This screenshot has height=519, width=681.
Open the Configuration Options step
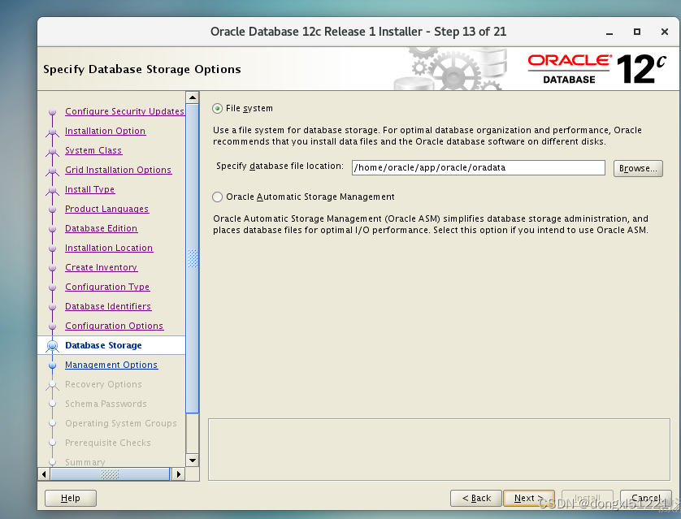tap(113, 326)
